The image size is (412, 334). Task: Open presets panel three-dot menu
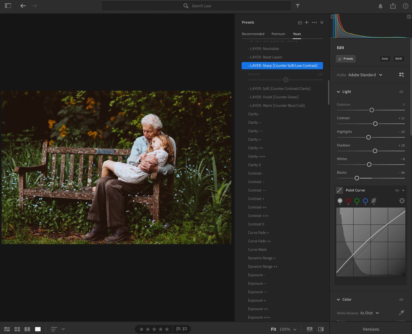(315, 22)
